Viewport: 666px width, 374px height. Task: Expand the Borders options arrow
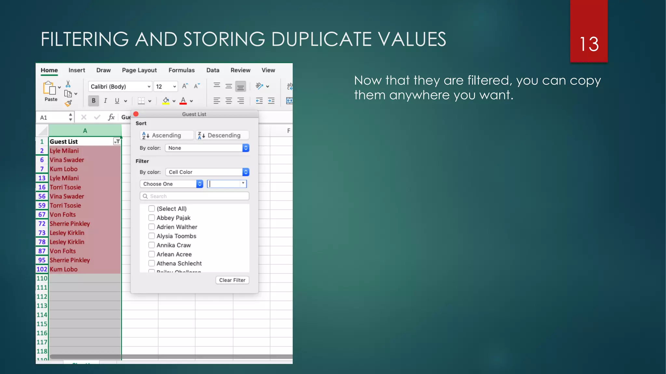(150, 101)
